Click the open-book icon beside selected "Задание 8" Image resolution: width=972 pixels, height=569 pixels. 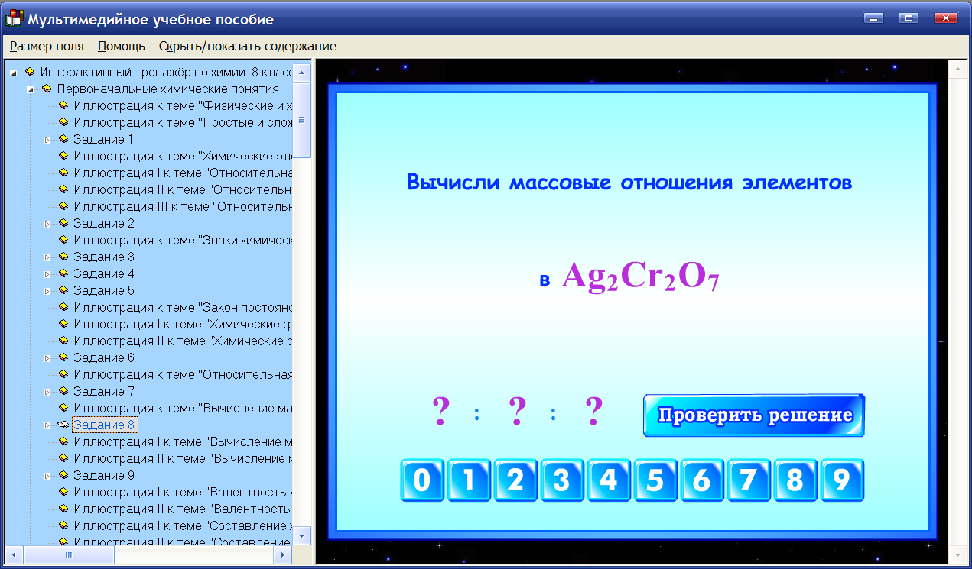tap(63, 425)
